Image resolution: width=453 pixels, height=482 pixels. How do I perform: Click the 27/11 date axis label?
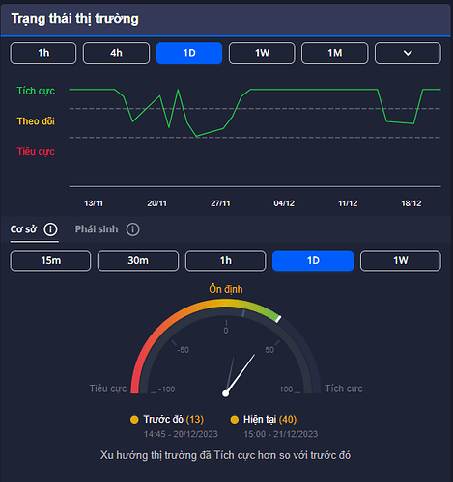[x=220, y=203]
